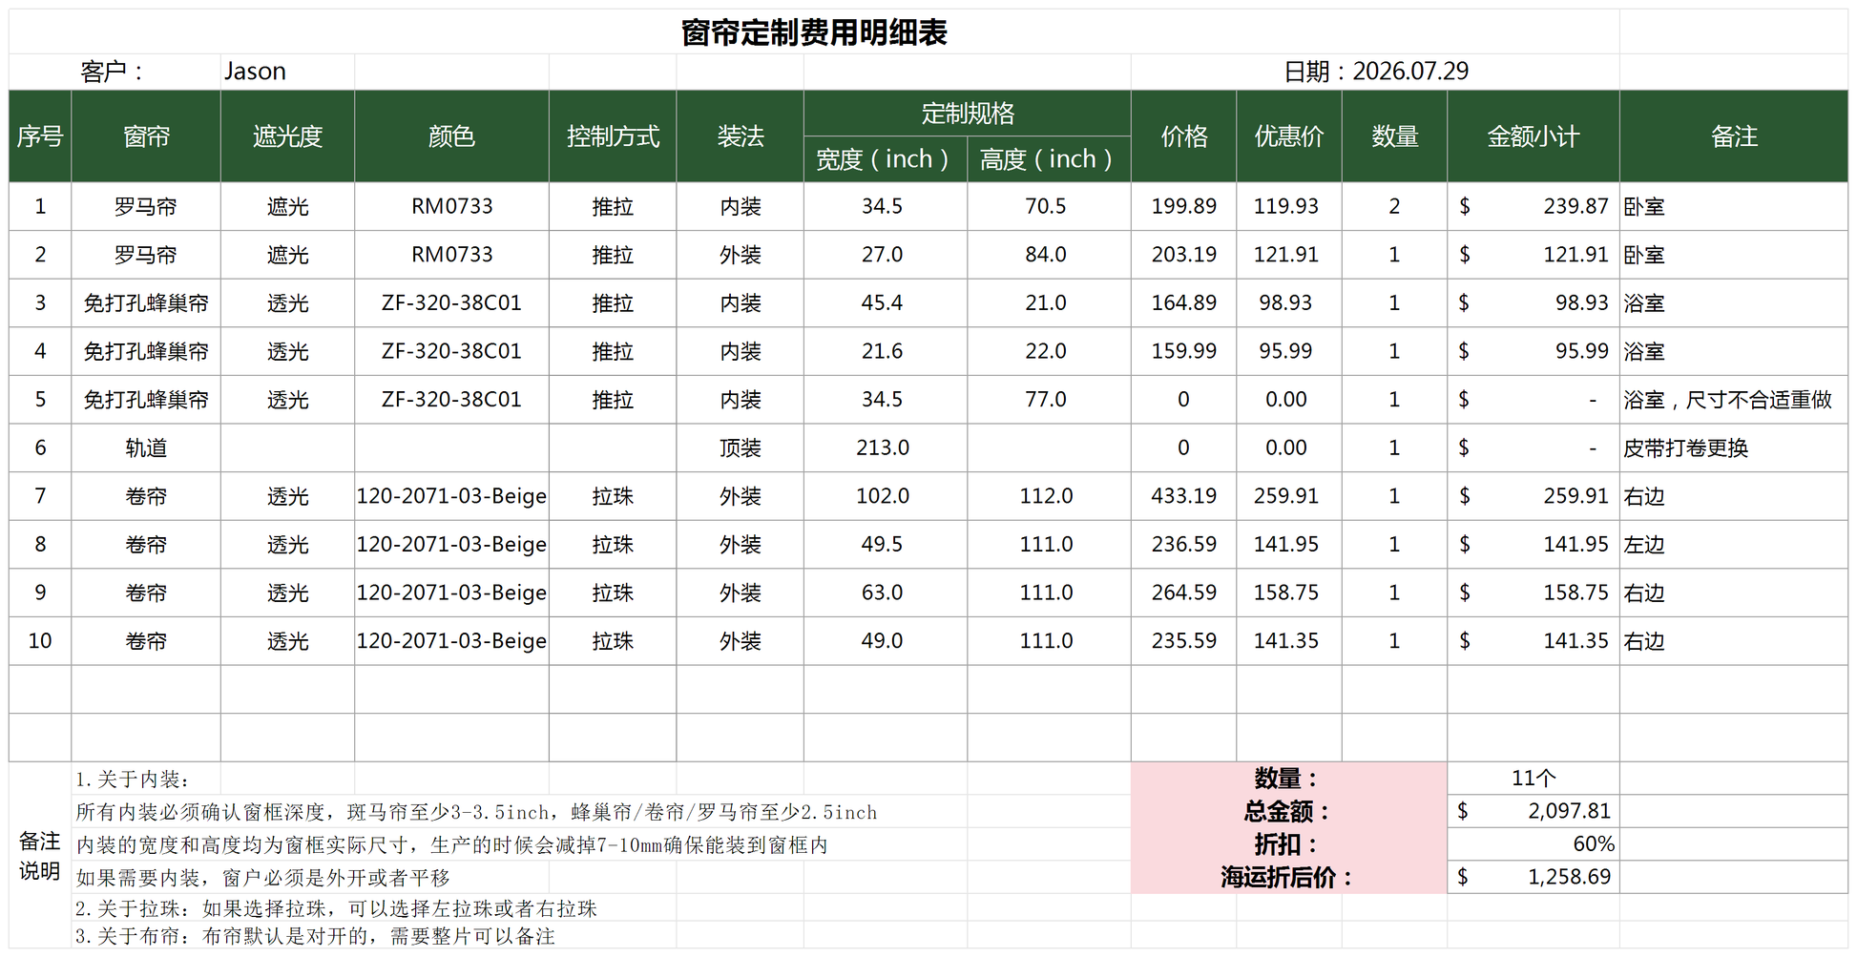
Task: Select the row 3 subtotal 98.93
Action: (x=1534, y=302)
